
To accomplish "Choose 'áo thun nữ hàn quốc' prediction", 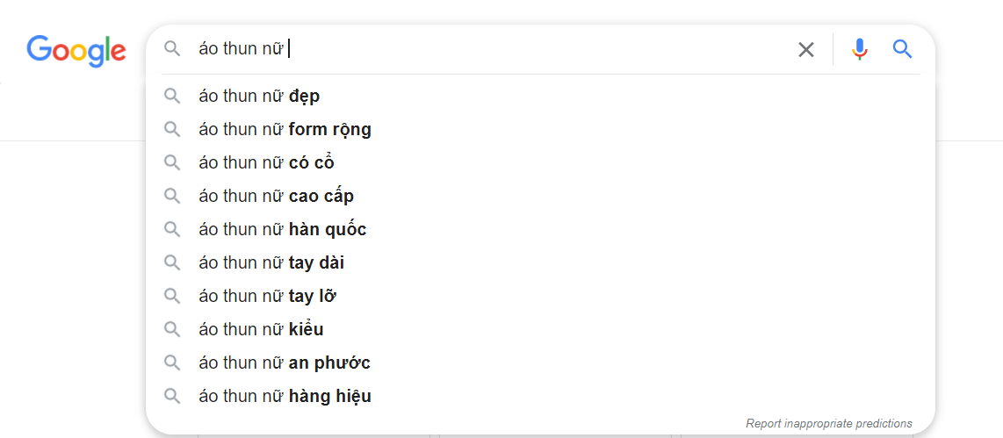I will click(x=282, y=229).
